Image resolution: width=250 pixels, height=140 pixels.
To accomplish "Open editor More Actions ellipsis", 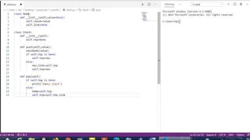I will (155, 4).
